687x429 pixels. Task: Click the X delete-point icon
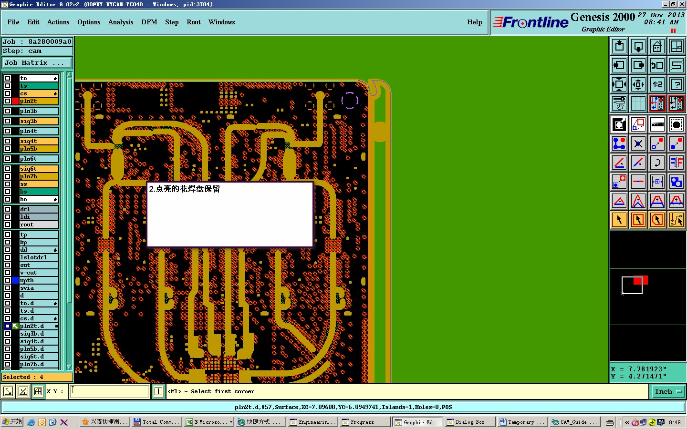coord(638,143)
